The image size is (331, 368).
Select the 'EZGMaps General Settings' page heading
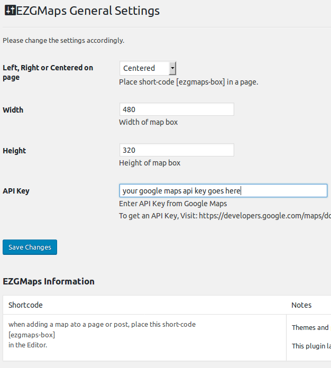(88, 11)
